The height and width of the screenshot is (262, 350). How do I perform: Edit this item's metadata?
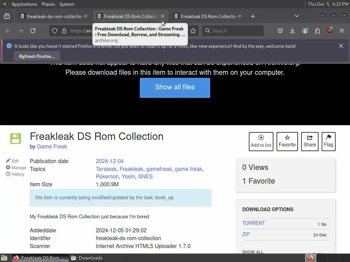click(12, 161)
